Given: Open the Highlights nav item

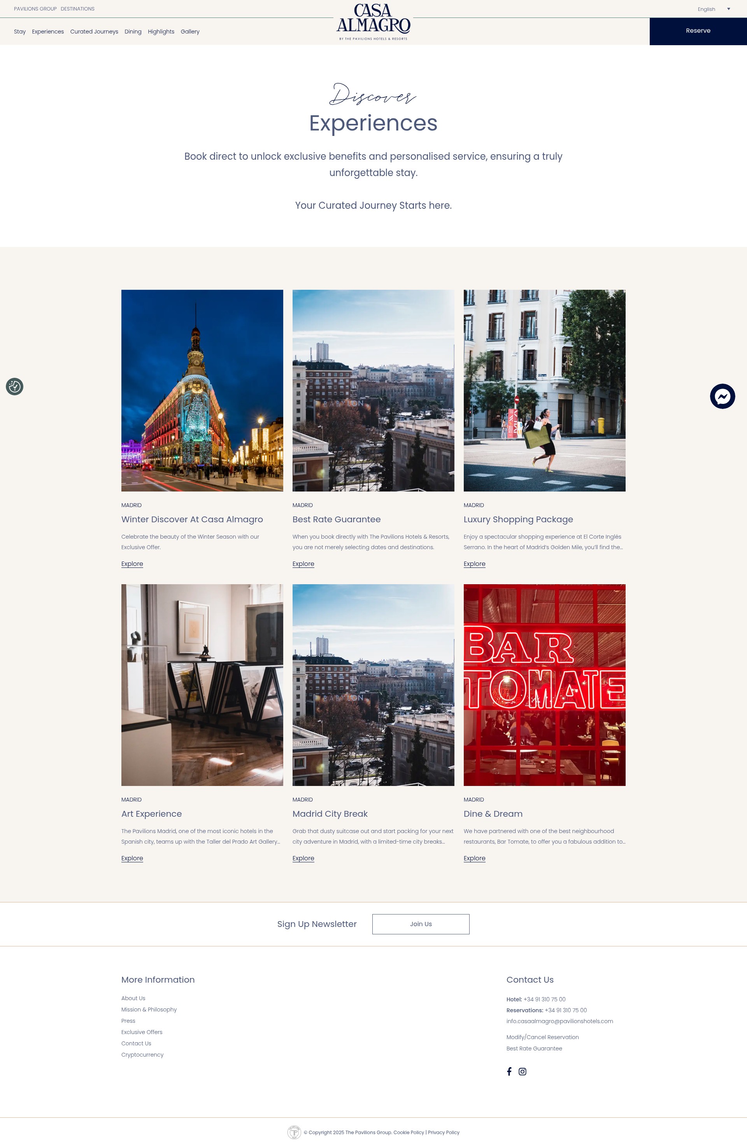Looking at the screenshot, I should [161, 32].
